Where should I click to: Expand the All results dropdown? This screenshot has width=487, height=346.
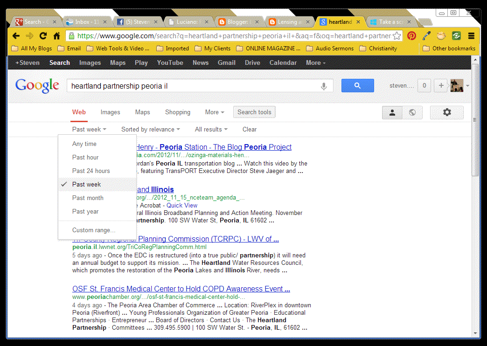point(211,130)
